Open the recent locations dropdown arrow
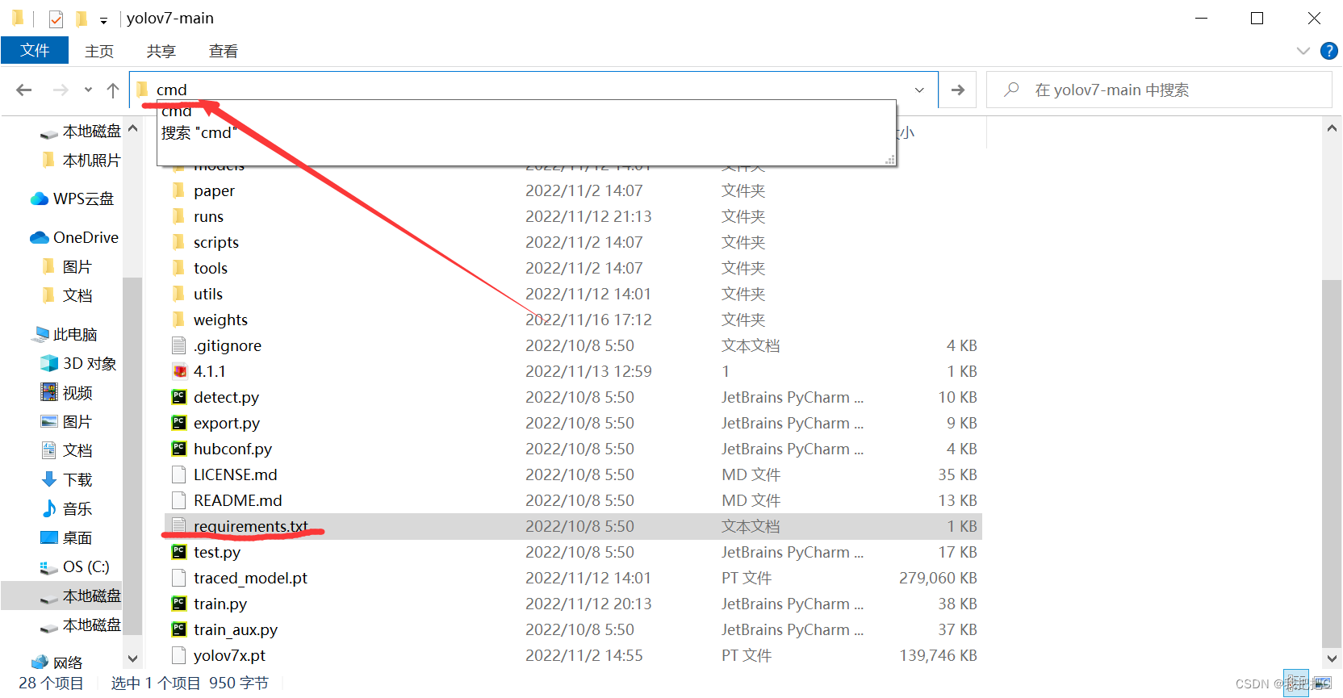 [88, 90]
